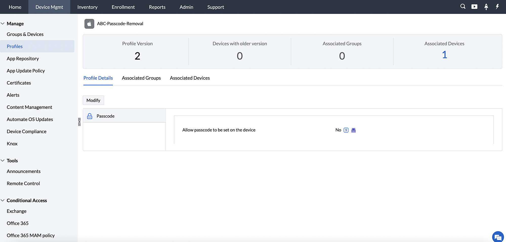This screenshot has width=506, height=242.
Task: Click the Apple platform profile icon
Action: tap(89, 24)
